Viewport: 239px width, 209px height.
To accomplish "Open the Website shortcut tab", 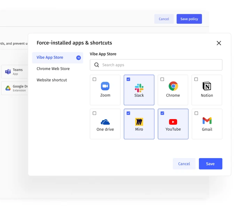I will click(52, 80).
